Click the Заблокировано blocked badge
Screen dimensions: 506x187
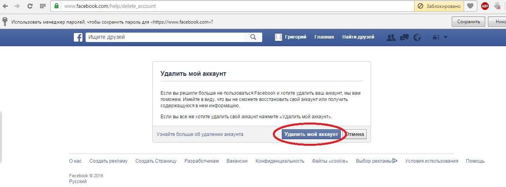point(439,6)
